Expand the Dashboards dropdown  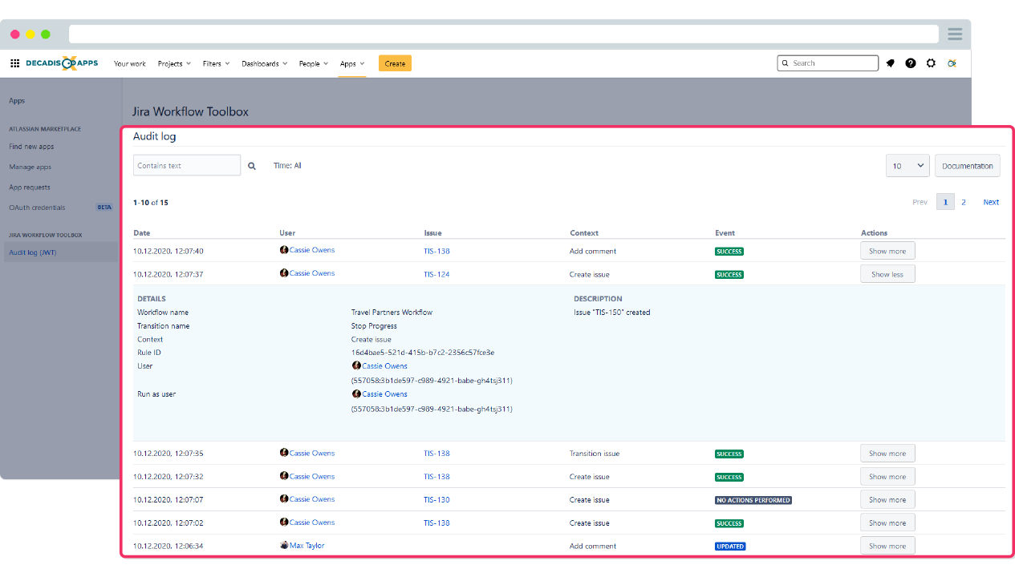265,63
